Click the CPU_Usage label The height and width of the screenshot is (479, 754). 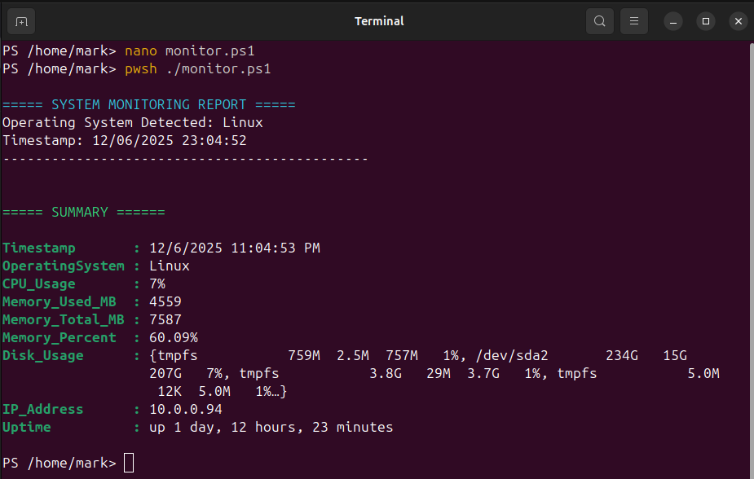pos(39,283)
